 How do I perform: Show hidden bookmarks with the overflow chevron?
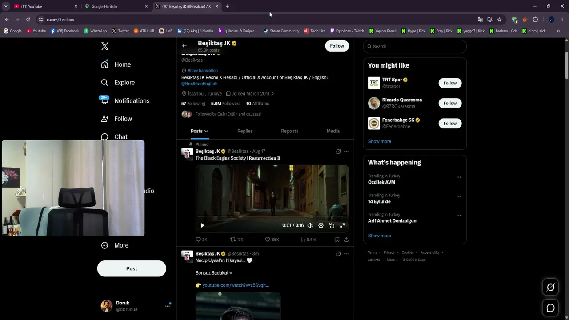[x=558, y=31]
